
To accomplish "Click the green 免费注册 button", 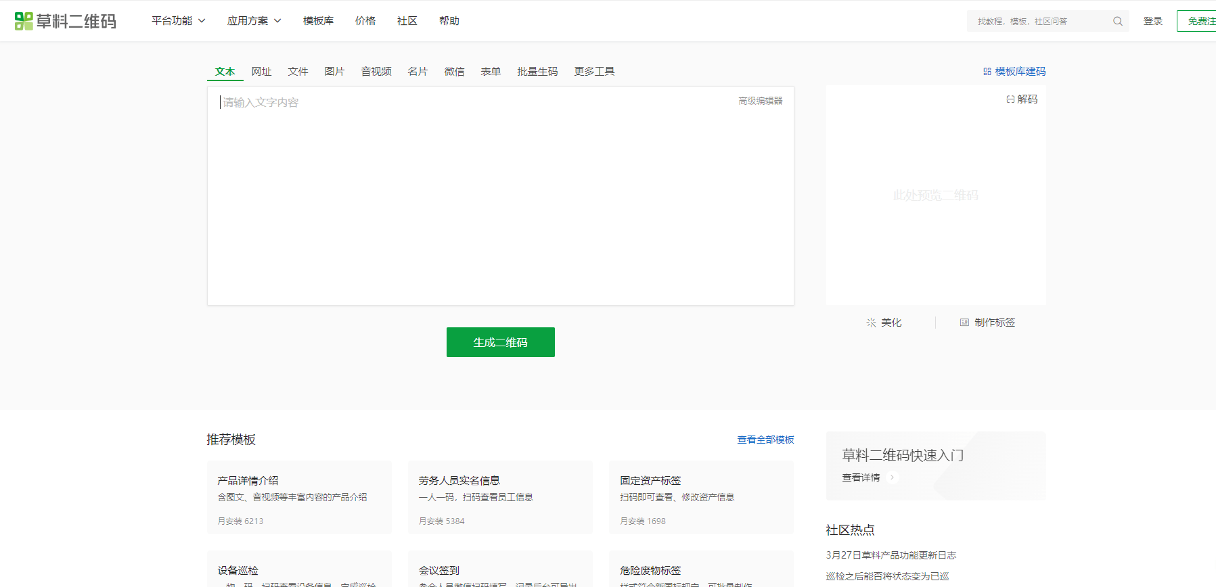I will pos(1196,21).
